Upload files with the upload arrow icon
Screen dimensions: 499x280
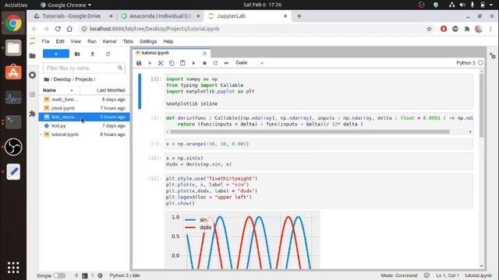click(x=93, y=54)
